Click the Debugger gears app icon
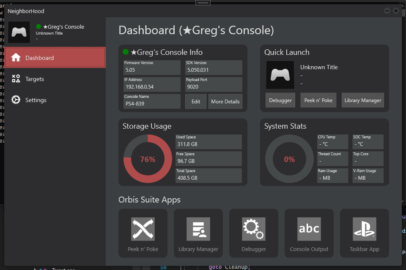Viewport: 406px width, 270px height. coord(254,229)
